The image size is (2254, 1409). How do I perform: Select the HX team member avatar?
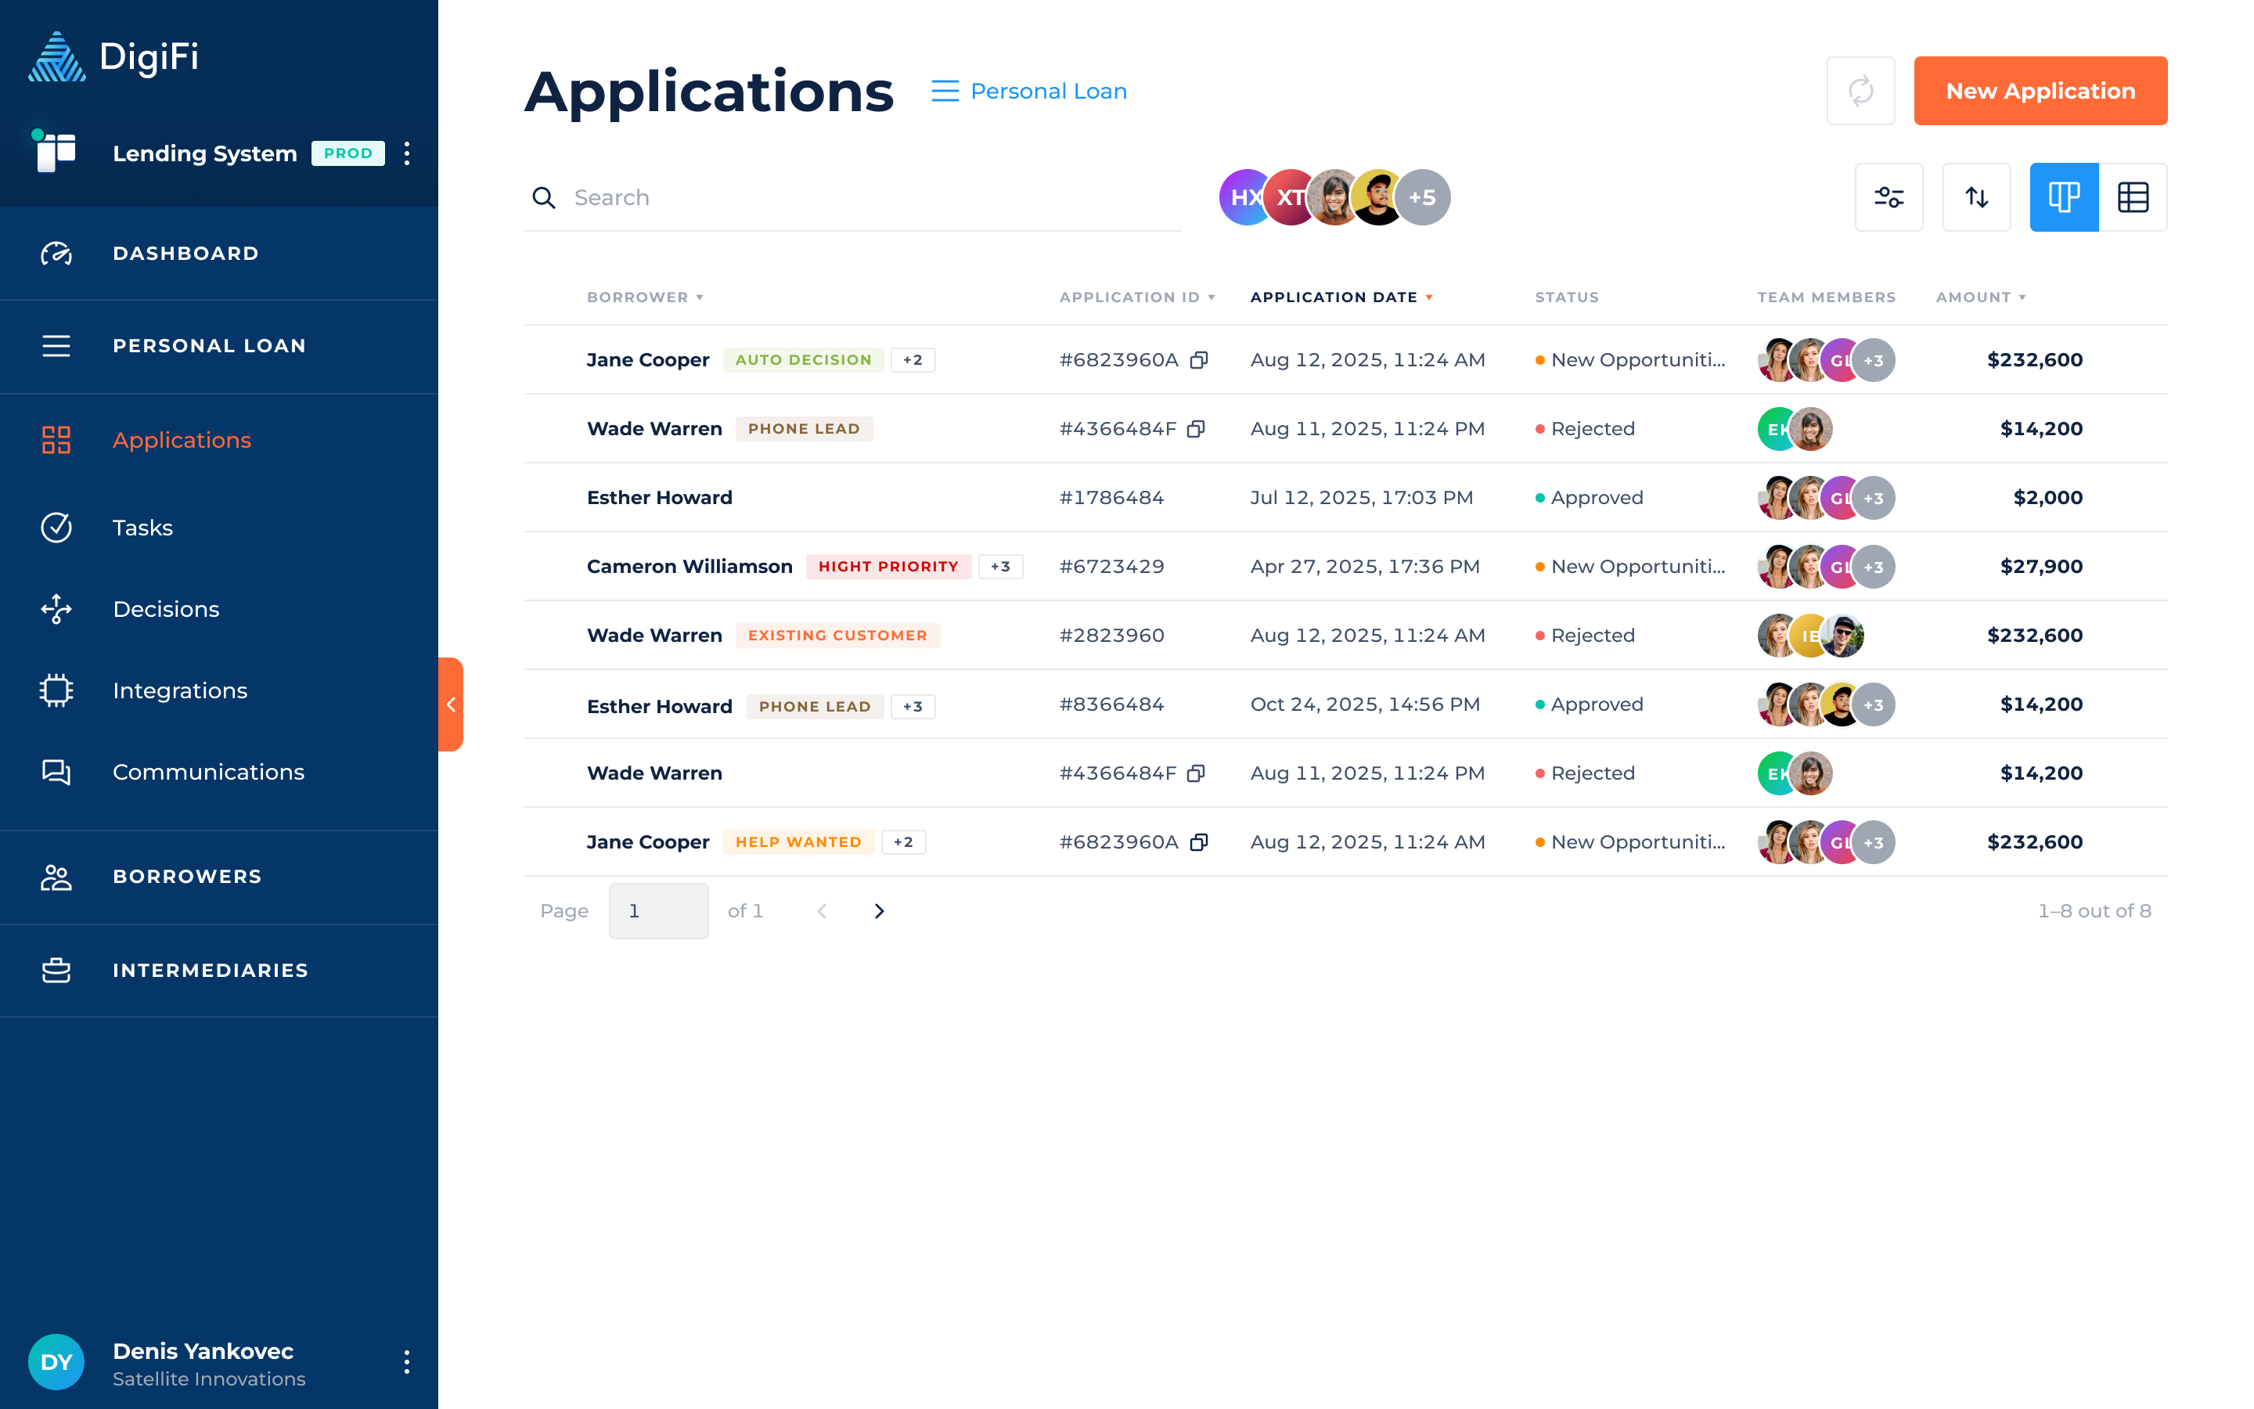pos(1241,197)
